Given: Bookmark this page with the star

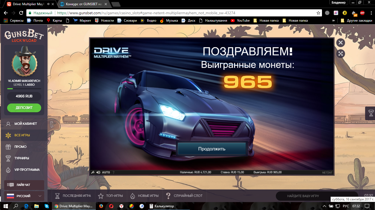Looking at the screenshot, I should tap(318, 13).
